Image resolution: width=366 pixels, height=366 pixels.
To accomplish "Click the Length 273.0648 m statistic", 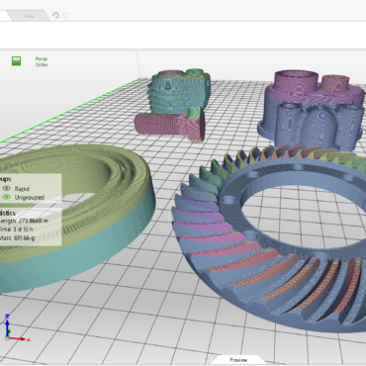I will (25, 221).
